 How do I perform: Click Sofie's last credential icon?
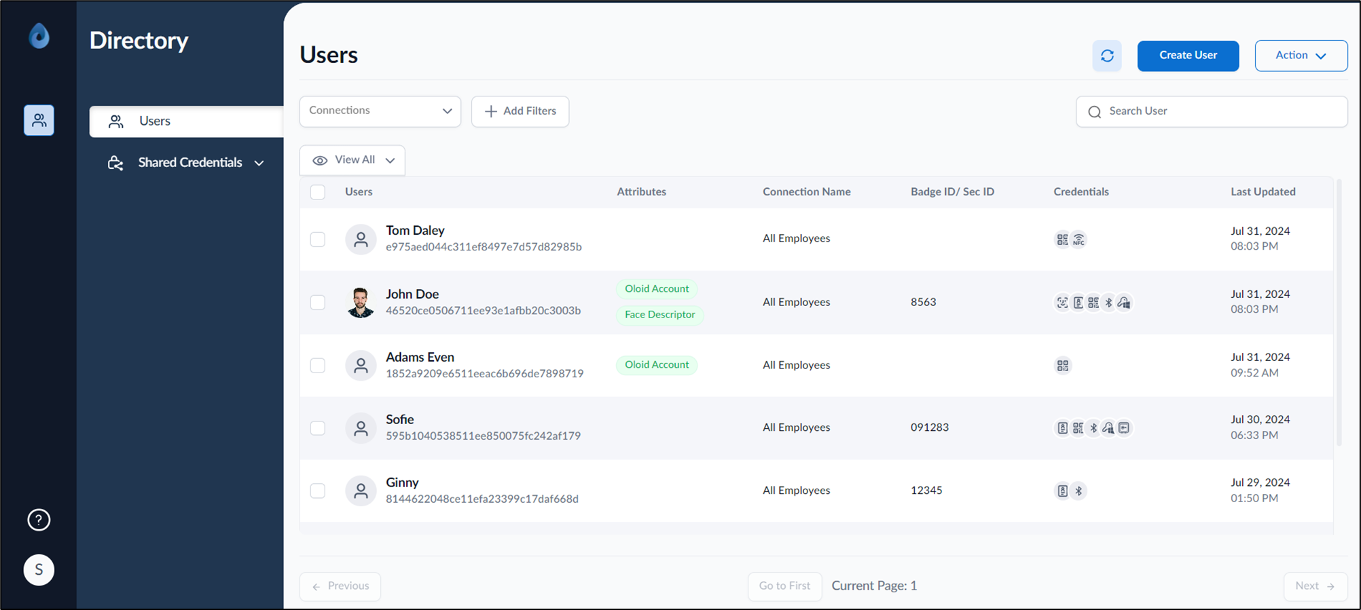click(x=1125, y=428)
